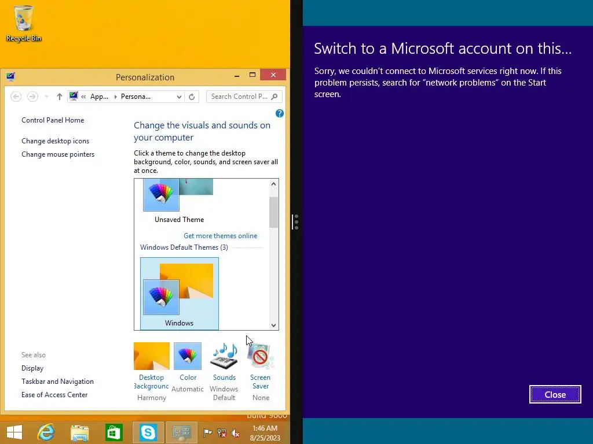Expand the address bar history dropdown

(179, 97)
